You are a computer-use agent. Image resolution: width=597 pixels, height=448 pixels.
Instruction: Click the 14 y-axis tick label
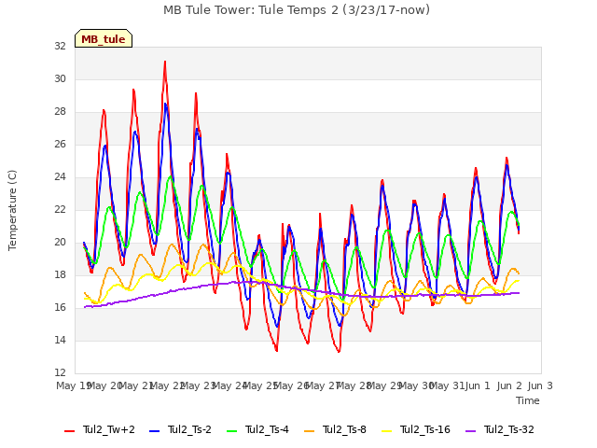pos(60,340)
